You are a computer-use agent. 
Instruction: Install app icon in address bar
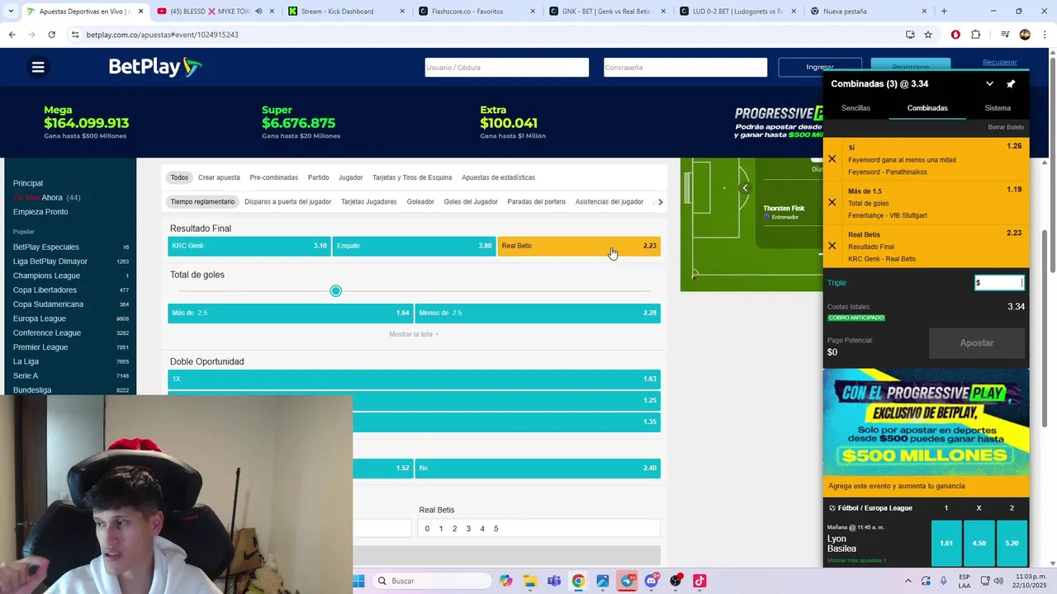tap(910, 35)
